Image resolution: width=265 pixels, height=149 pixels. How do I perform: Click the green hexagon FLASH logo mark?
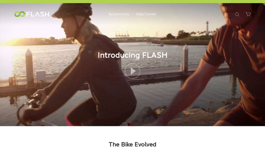coord(20,14)
